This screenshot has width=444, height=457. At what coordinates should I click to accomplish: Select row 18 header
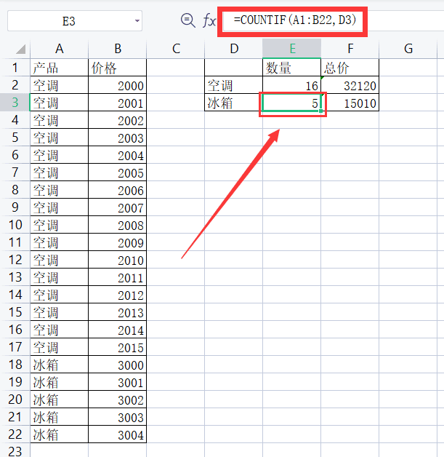(15, 365)
